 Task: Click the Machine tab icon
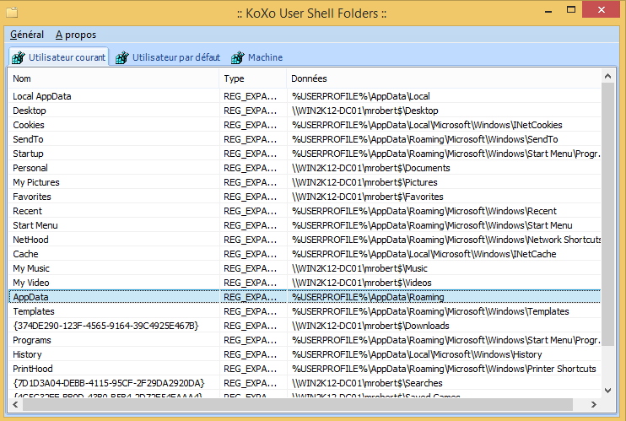(x=238, y=57)
